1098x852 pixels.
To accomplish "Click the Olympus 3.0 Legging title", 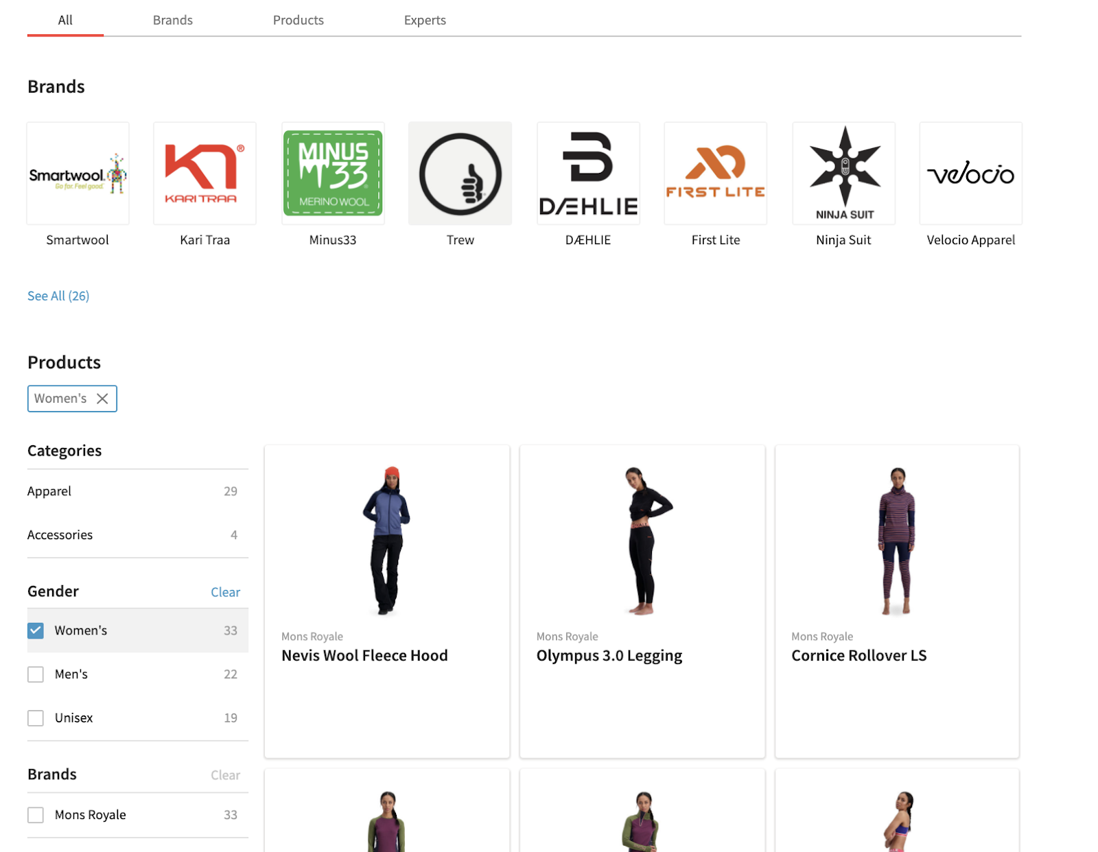I will (x=609, y=656).
